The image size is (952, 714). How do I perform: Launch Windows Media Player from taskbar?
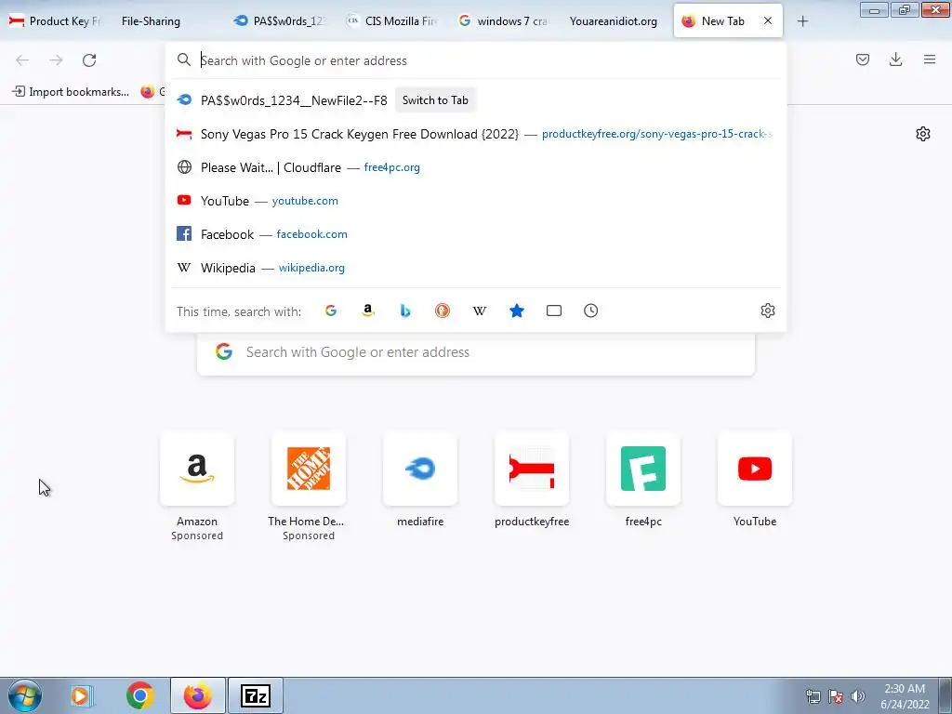point(81,695)
